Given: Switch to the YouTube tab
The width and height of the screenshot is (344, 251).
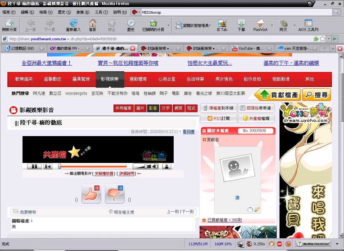Looking at the screenshot, I should point(252,48).
